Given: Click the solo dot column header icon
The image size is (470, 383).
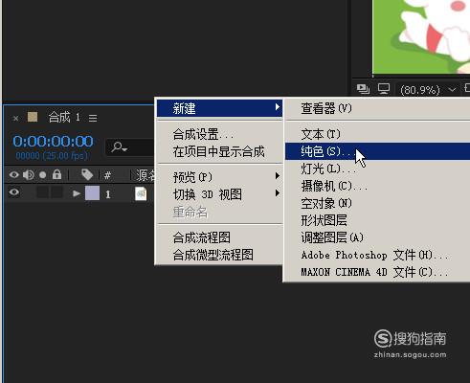Looking at the screenshot, I should pos(42,175).
